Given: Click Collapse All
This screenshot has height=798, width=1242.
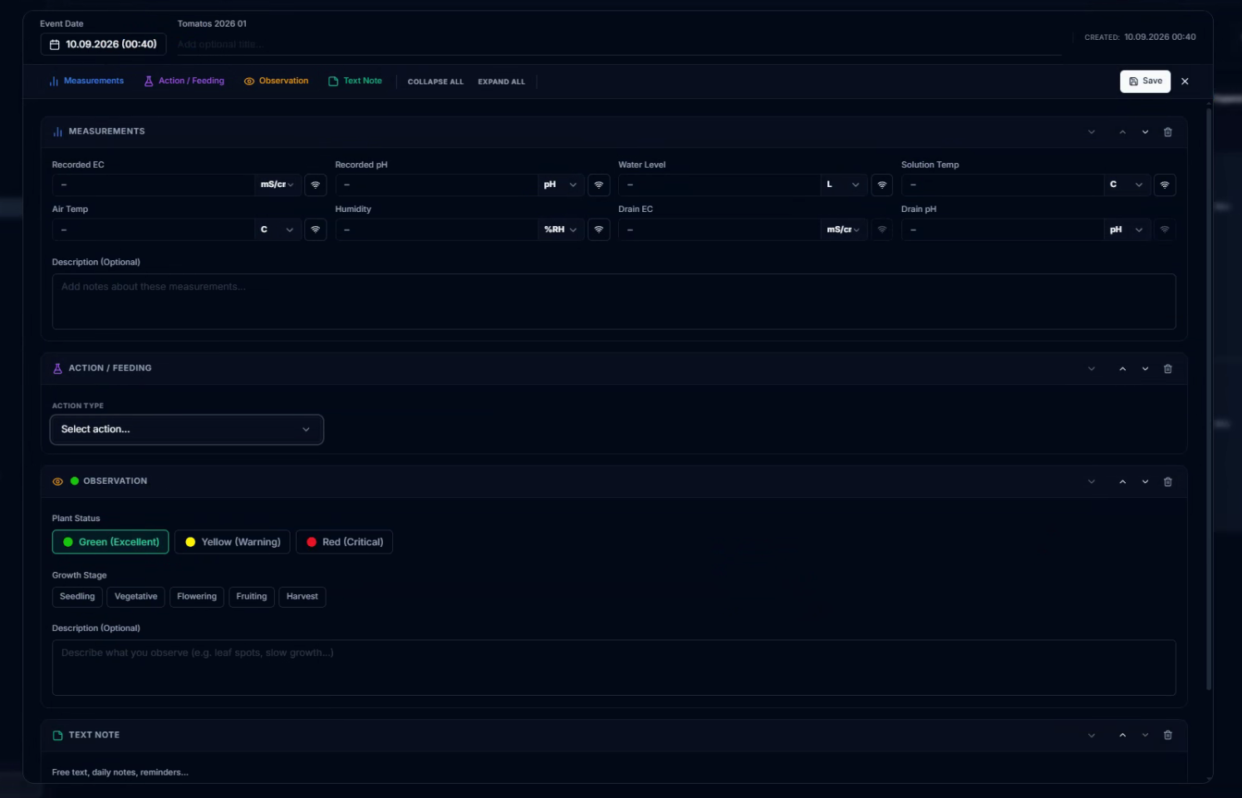Looking at the screenshot, I should click(x=435, y=81).
